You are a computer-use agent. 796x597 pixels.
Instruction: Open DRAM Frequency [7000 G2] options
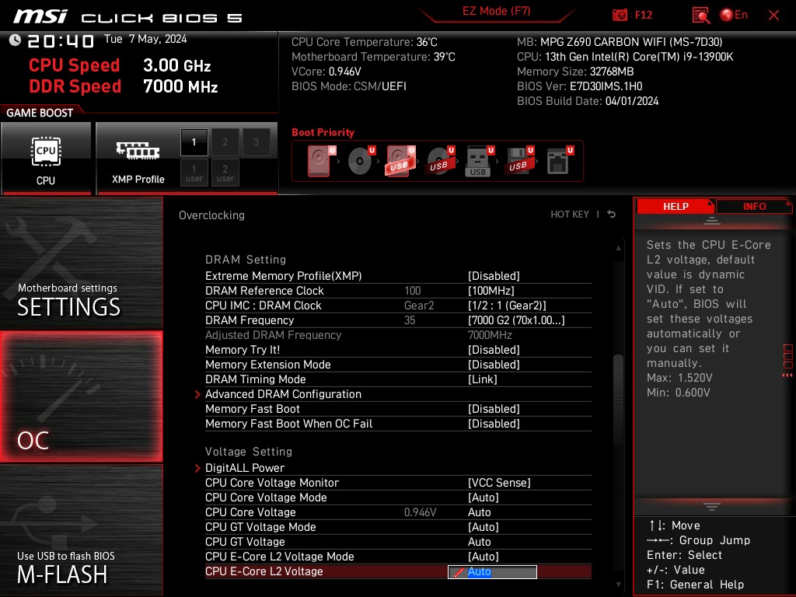[516, 319]
